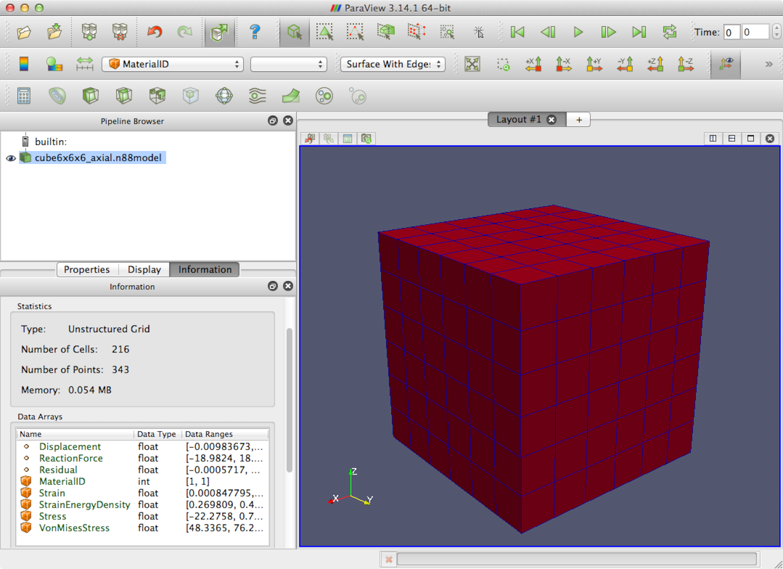Toggle visibility eye for cube6x6x6_axial.n88model
This screenshot has height=569, width=783.
coord(10,158)
